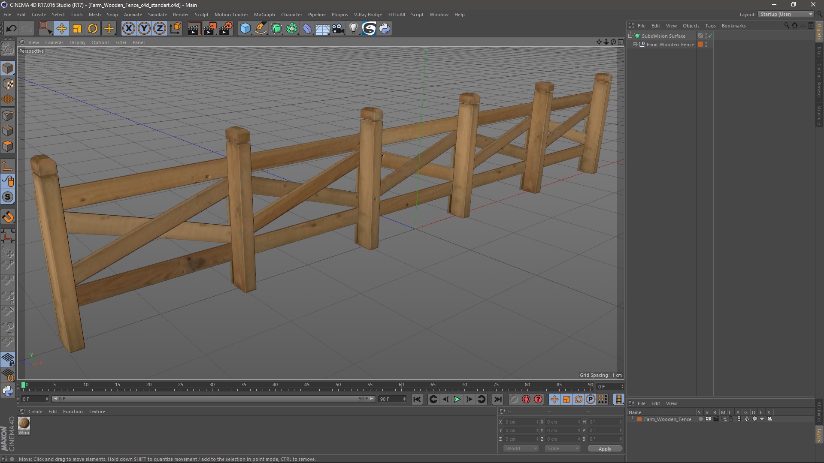Add a Light object
This screenshot has width=824, height=463.
(353, 29)
